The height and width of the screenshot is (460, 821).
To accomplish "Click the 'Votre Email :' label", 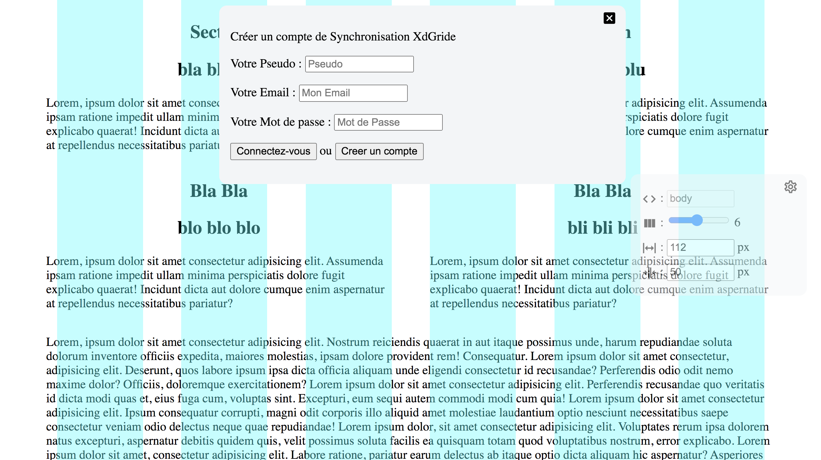I will pos(263,93).
